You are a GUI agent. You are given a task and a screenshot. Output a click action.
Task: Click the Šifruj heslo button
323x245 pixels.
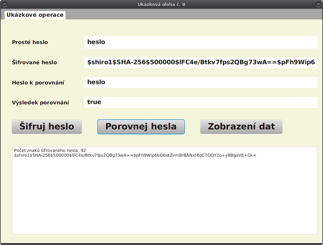pos(46,127)
